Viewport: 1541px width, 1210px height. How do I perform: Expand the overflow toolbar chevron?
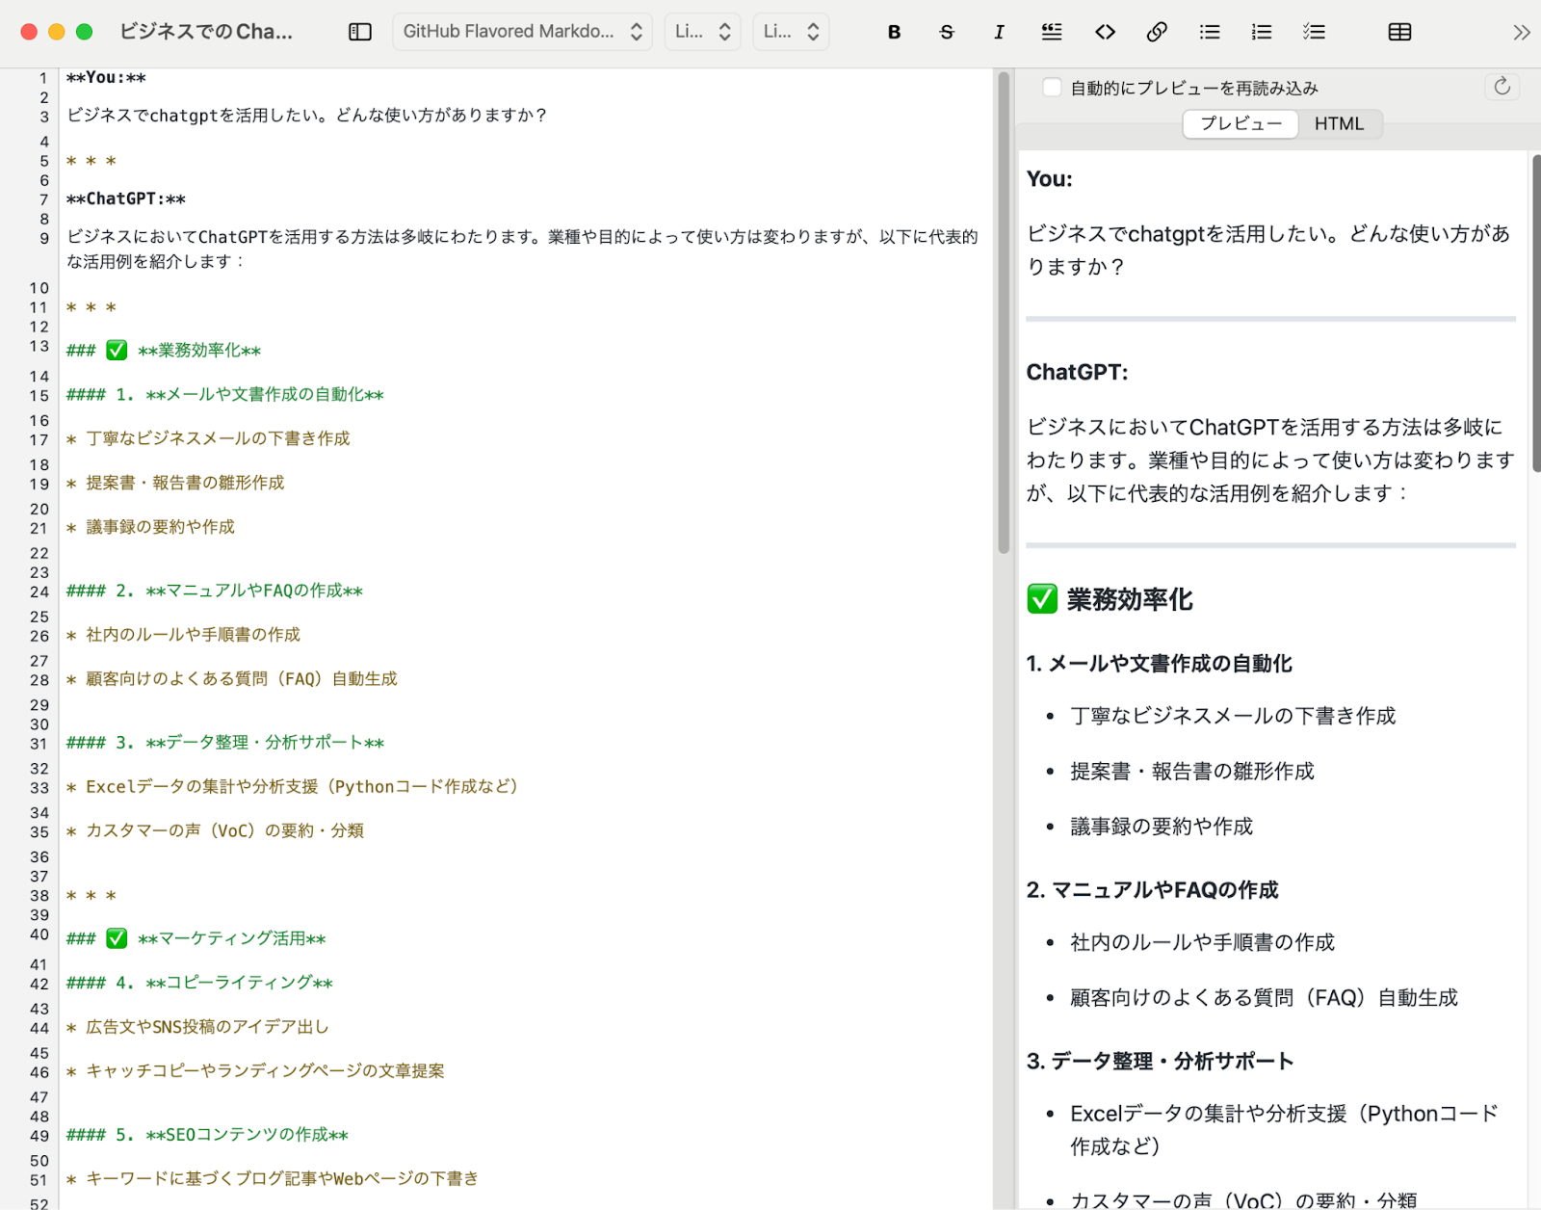click(x=1520, y=32)
